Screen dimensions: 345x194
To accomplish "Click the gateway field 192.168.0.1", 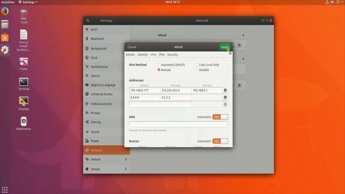I will coord(207,90).
